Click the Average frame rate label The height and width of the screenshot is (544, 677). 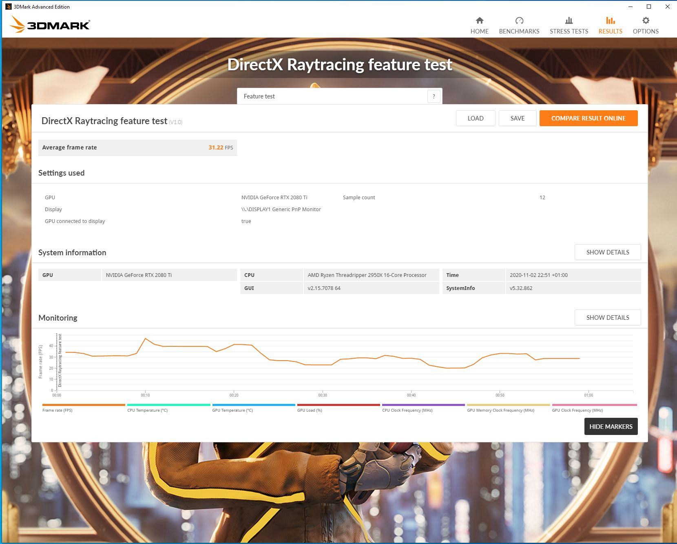(x=70, y=147)
